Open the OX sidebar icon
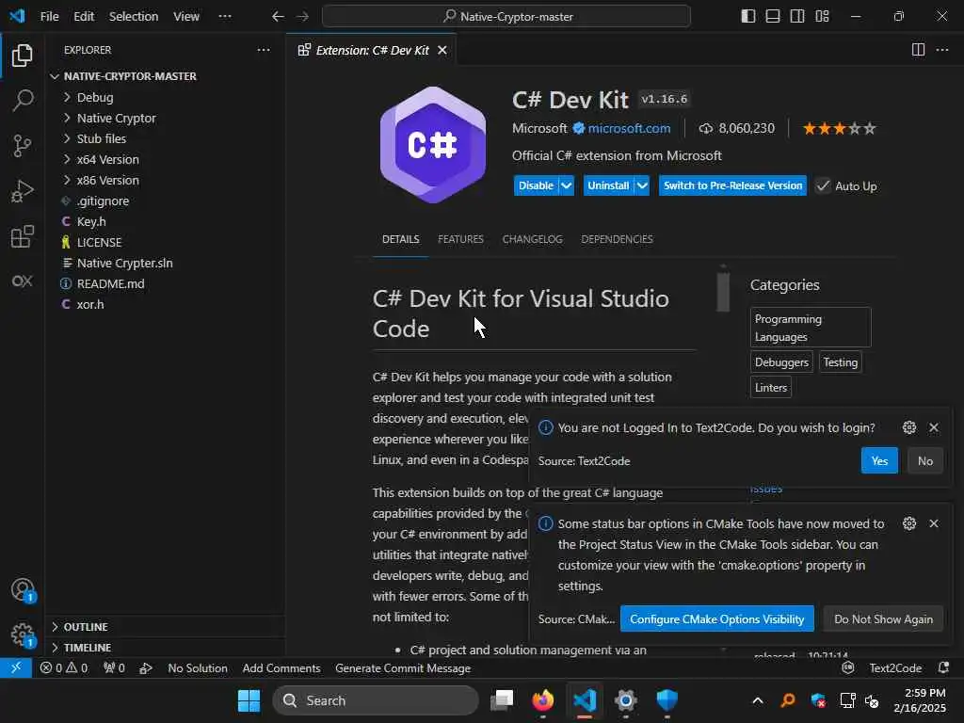This screenshot has height=723, width=964. (x=23, y=281)
